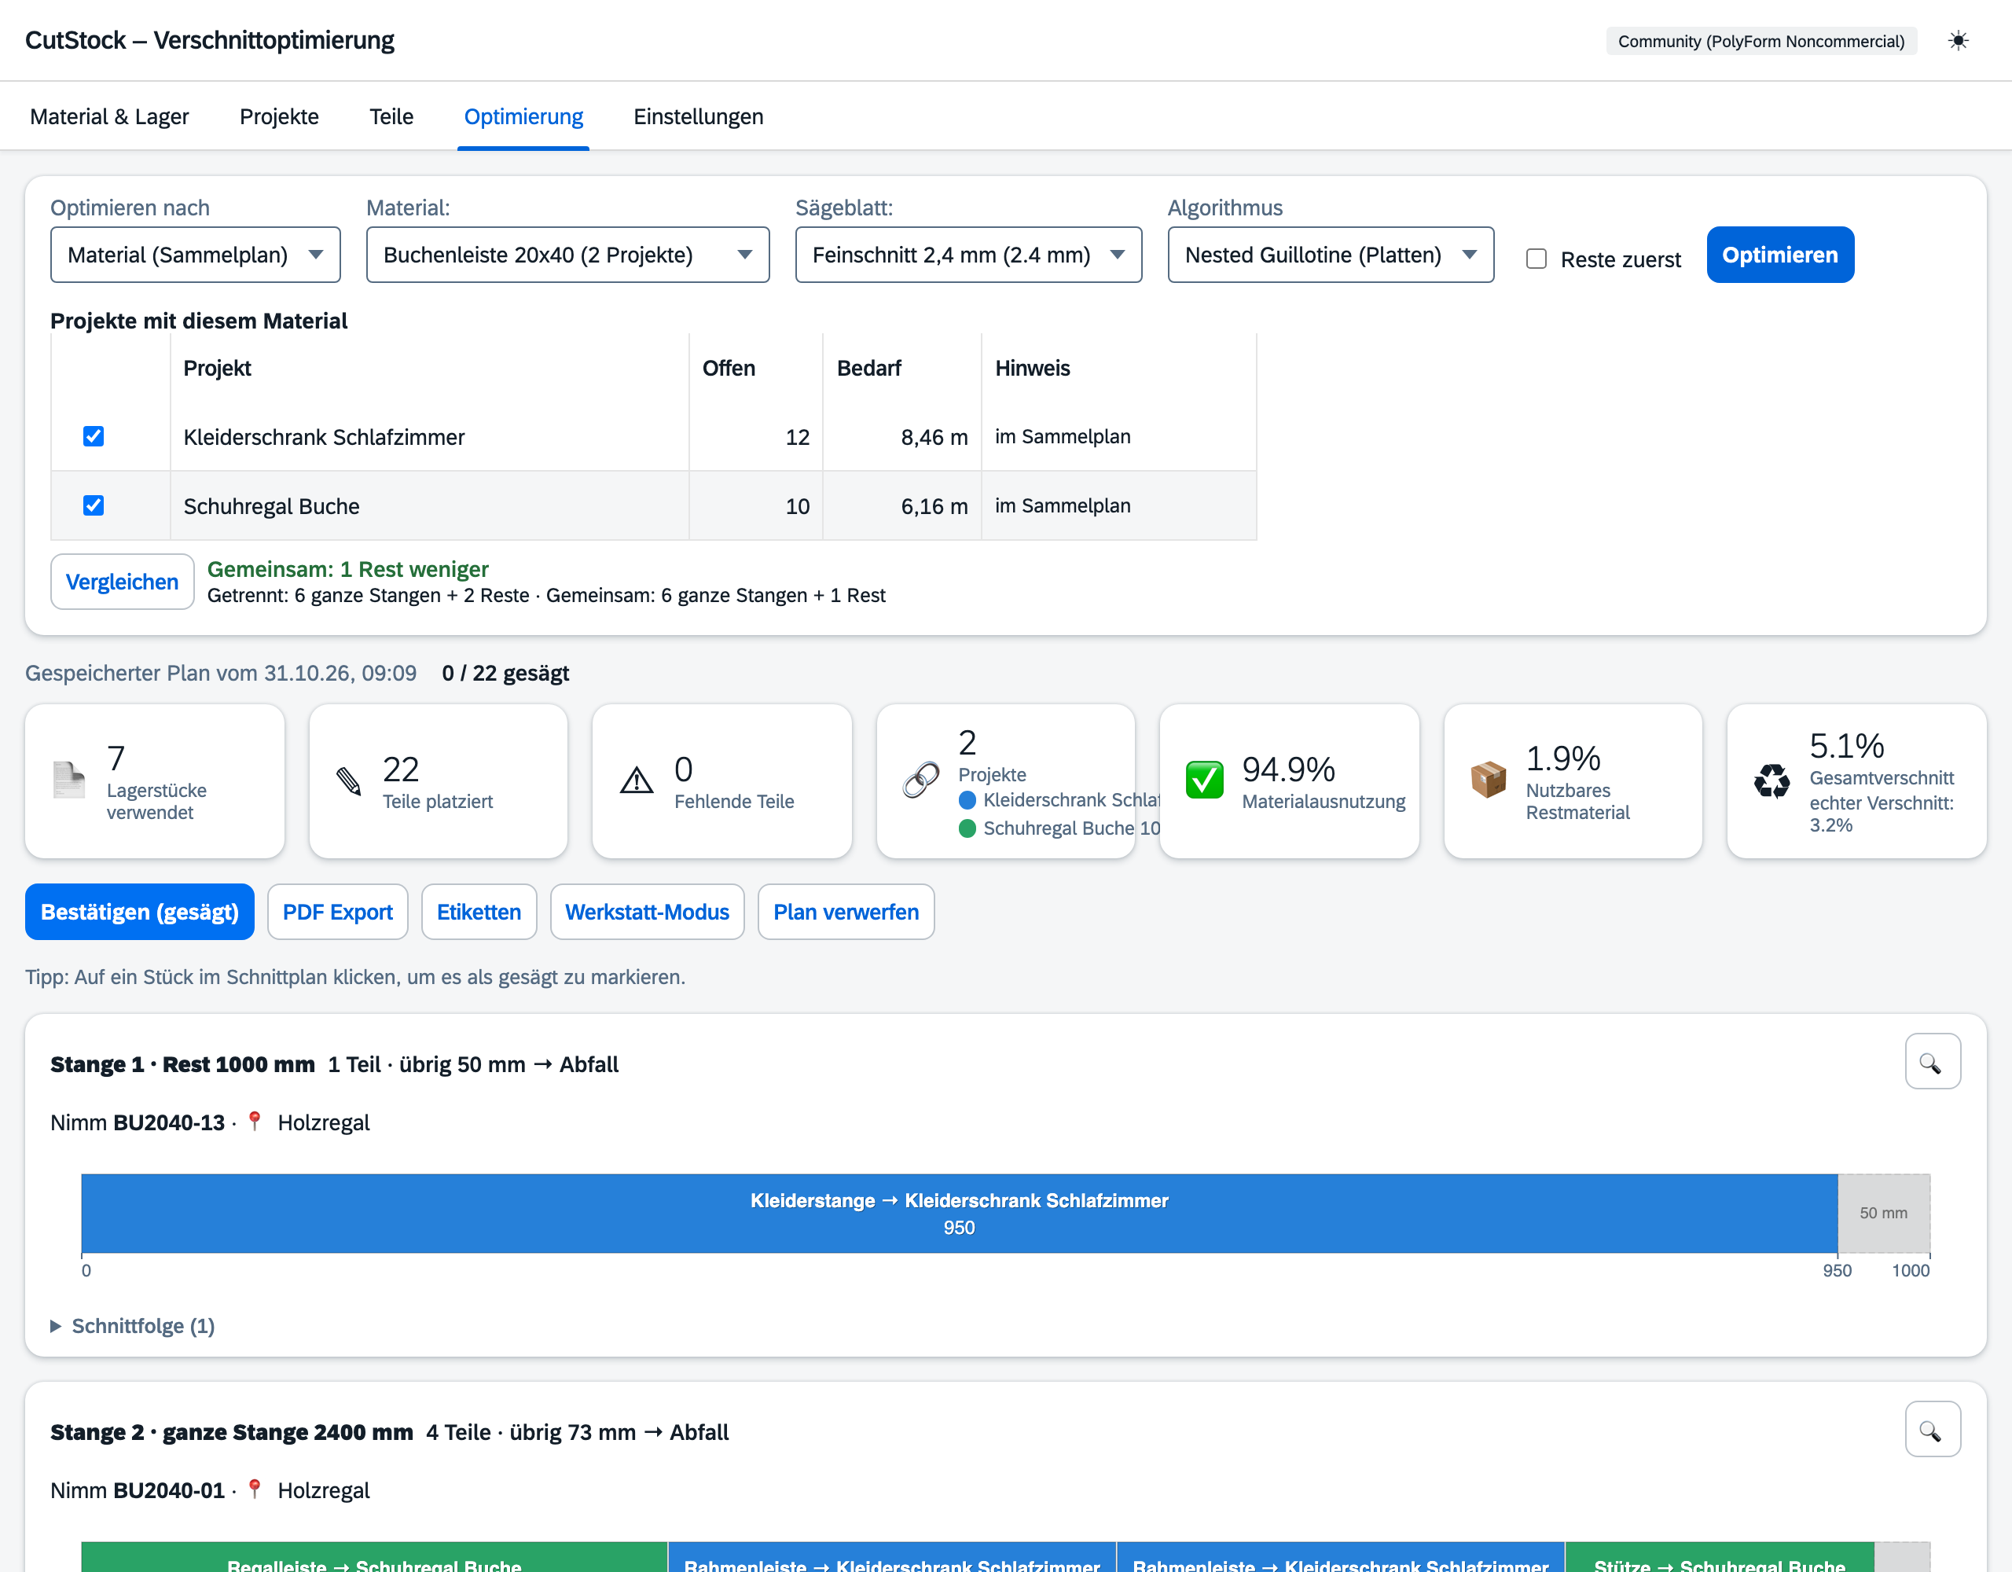This screenshot has height=1572, width=2012.
Task: Click the blue Optimieren button
Action: [1780, 255]
